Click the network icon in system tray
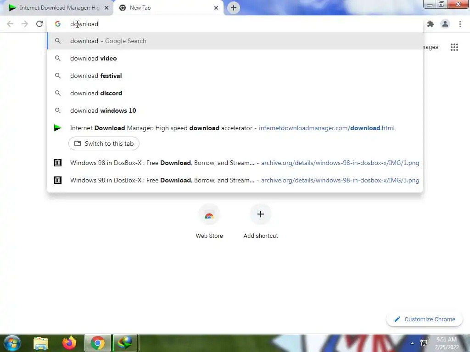 click(x=424, y=343)
